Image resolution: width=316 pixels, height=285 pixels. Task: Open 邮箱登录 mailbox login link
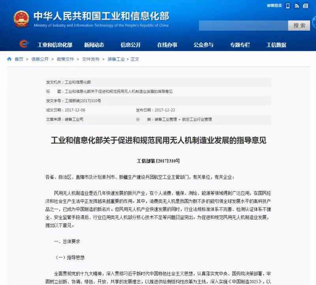point(274,6)
